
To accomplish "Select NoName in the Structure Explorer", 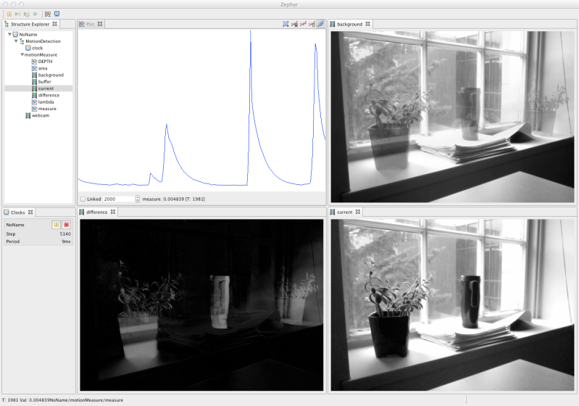I will click(28, 34).
